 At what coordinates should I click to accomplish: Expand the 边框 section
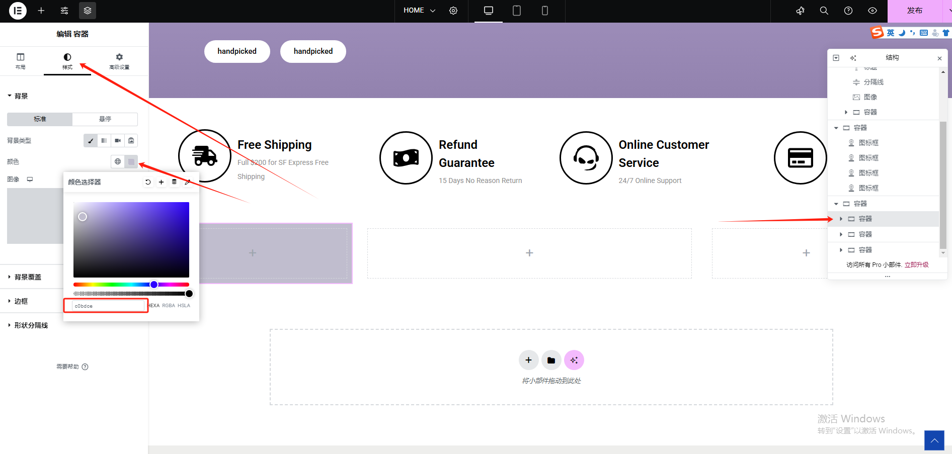pyautogui.click(x=21, y=301)
